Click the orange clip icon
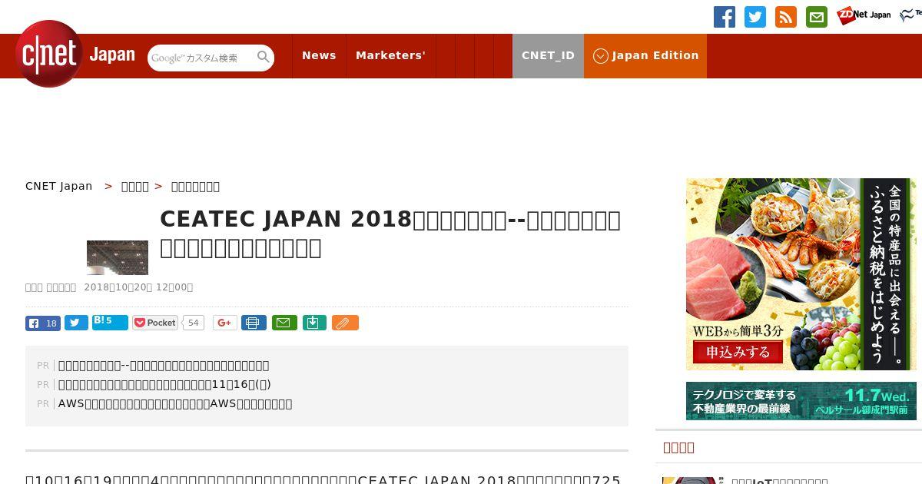The width and height of the screenshot is (922, 484). click(x=345, y=323)
